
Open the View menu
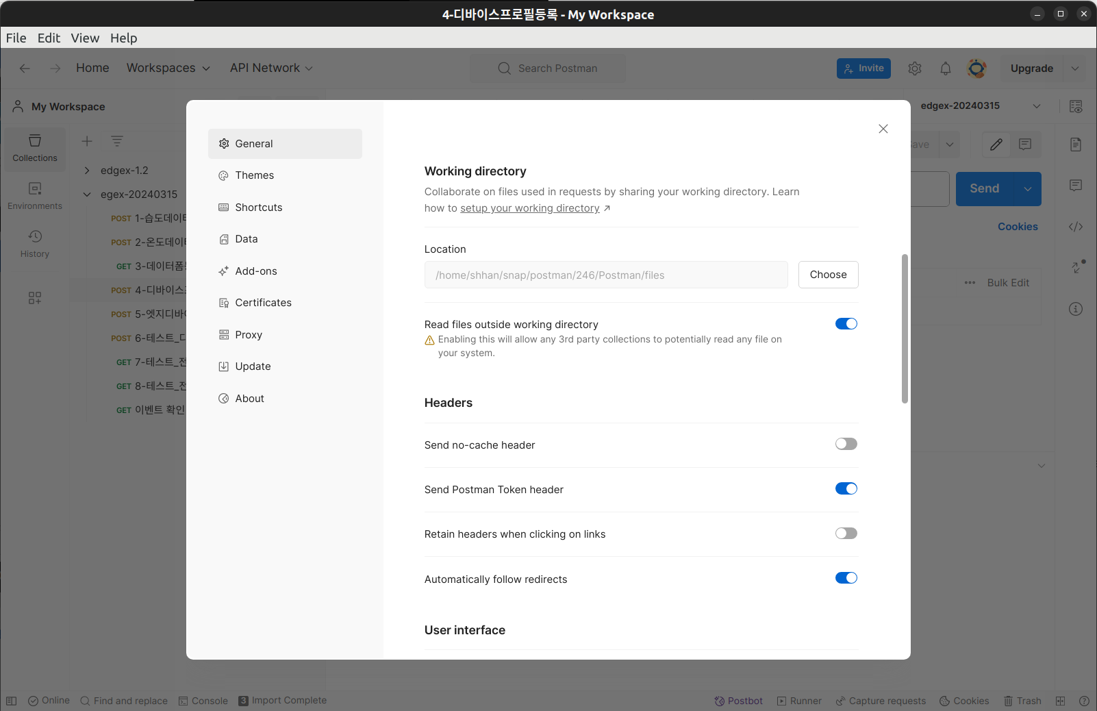tap(85, 38)
